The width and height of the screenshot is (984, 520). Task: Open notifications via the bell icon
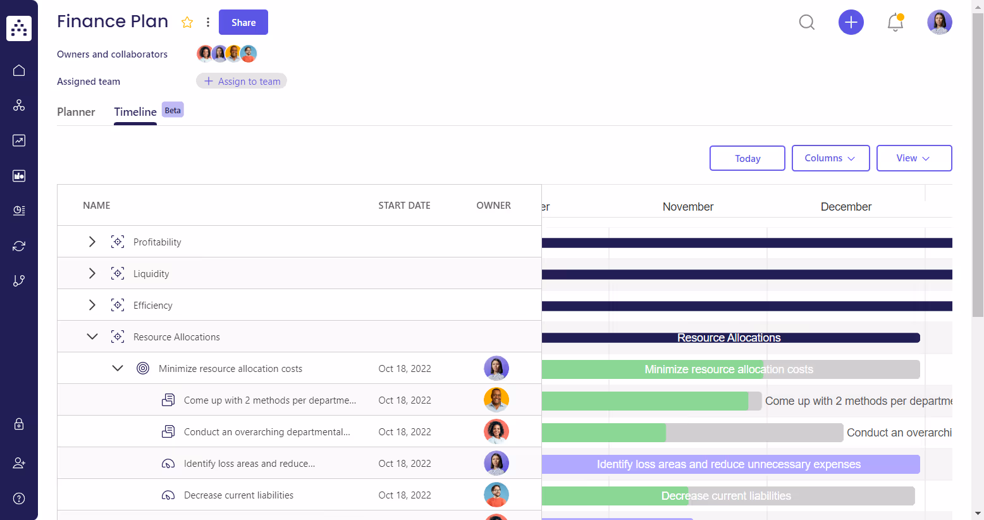(x=895, y=22)
